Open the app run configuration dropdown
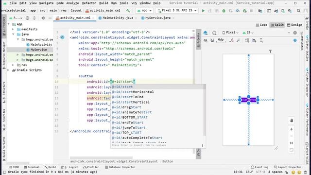 144,11
